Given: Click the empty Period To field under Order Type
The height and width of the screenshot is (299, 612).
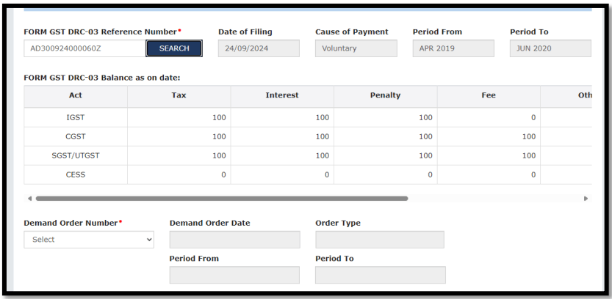Looking at the screenshot, I should tap(380, 275).
